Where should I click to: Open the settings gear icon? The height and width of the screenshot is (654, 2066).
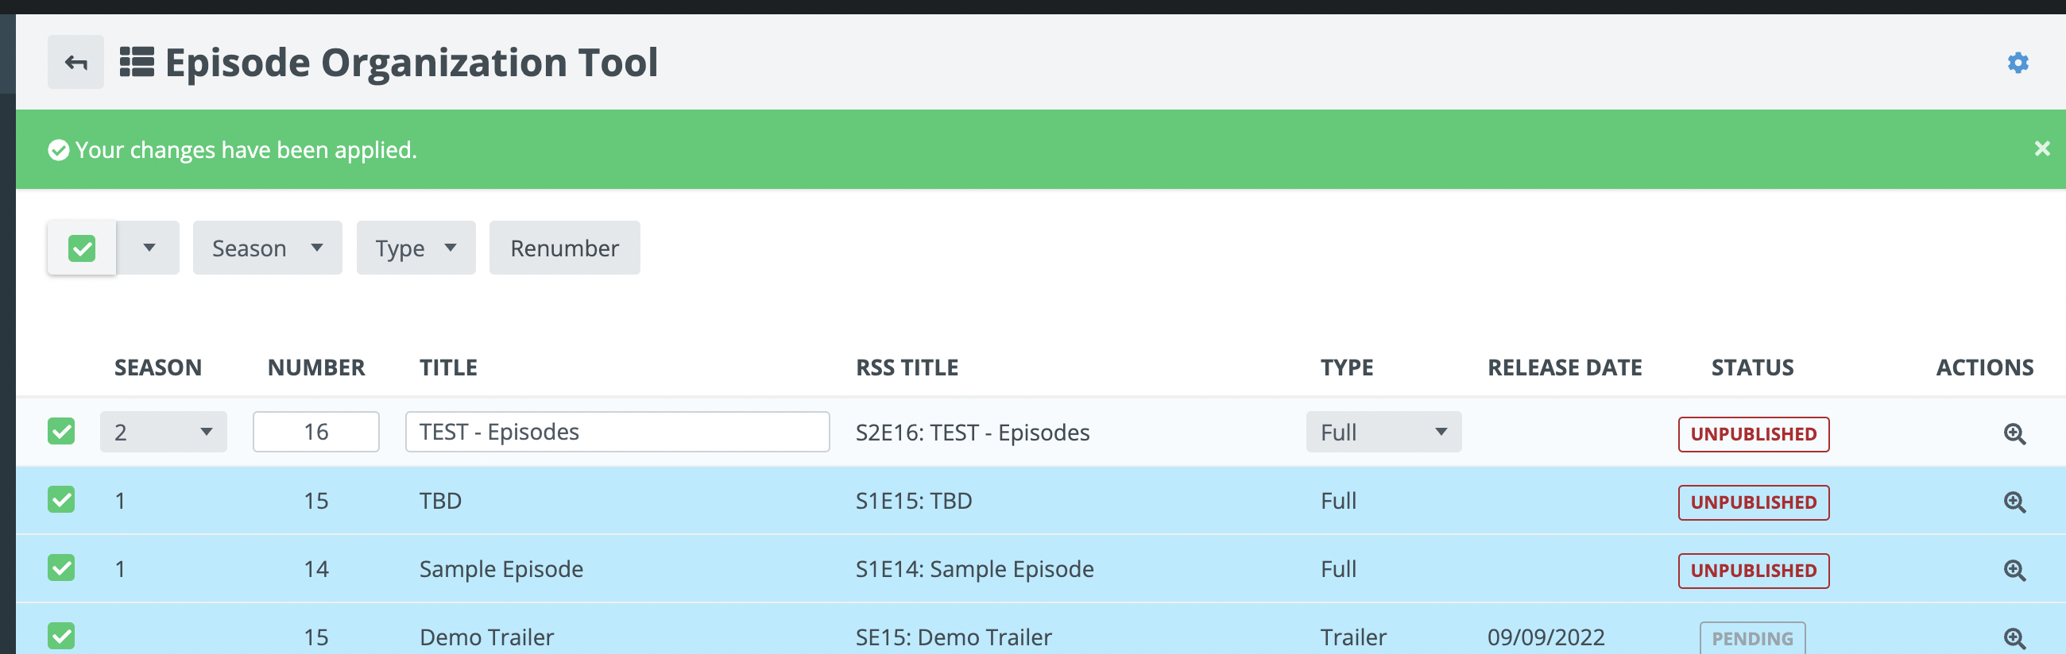click(x=2017, y=63)
